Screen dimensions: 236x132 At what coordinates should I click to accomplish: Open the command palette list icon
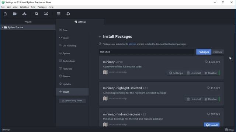pos(59,14)
